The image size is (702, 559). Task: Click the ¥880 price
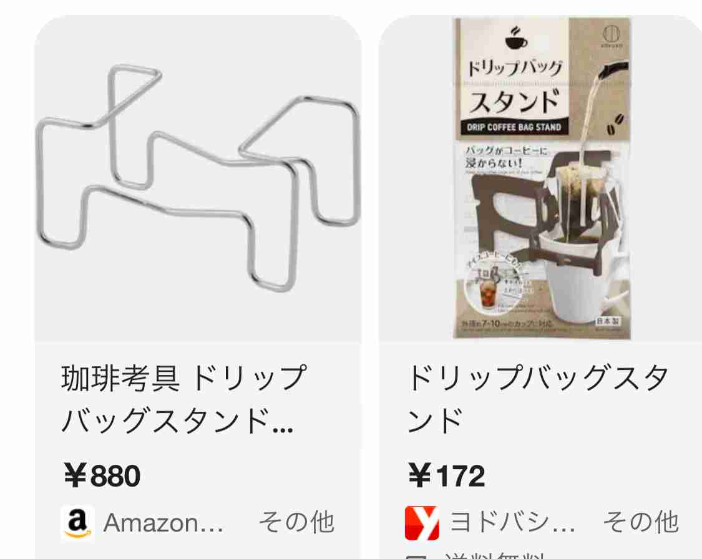[102, 476]
